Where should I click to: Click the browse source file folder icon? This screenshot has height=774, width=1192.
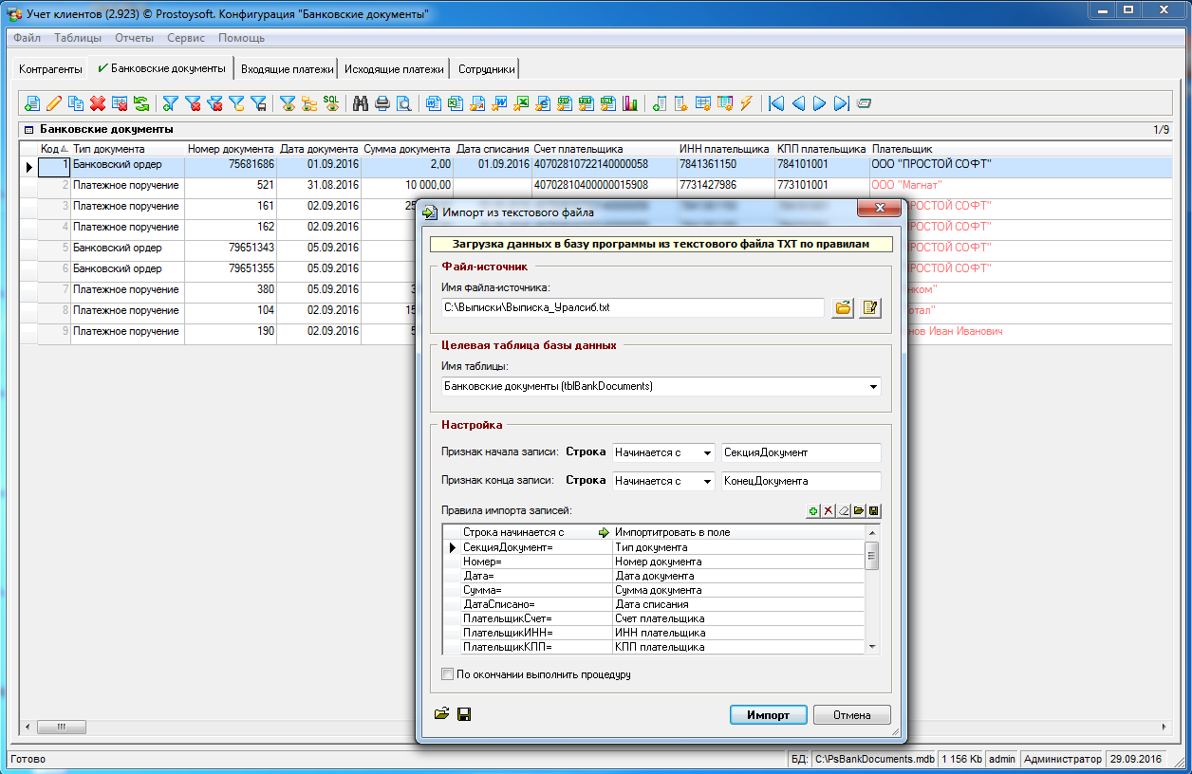coord(842,307)
